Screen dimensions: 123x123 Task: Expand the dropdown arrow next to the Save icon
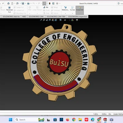(26, 3)
